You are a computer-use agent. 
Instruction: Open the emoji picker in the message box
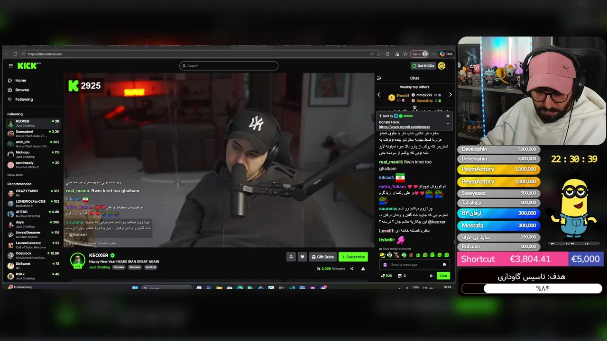tap(444, 265)
